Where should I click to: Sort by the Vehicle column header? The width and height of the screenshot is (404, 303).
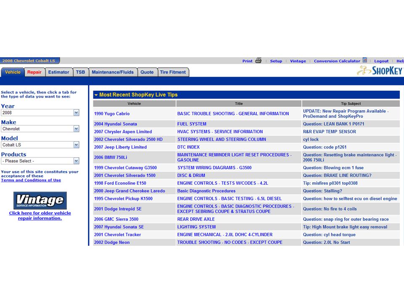tap(134, 104)
